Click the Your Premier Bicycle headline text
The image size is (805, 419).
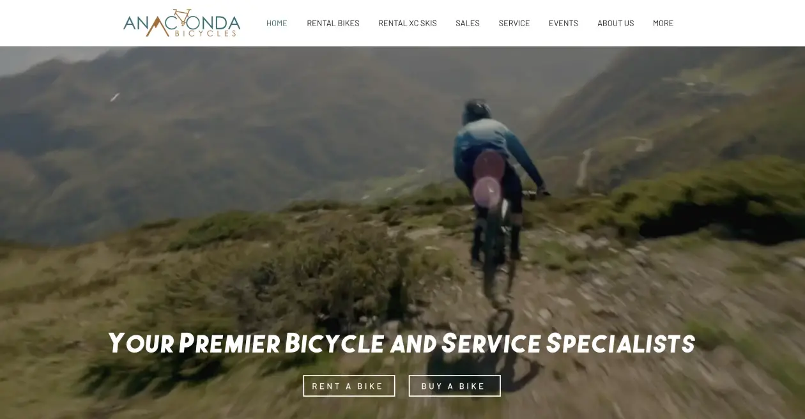coord(401,343)
